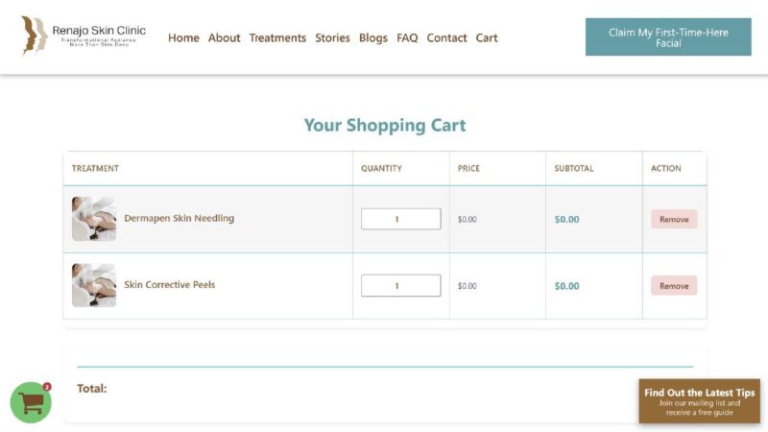Go to the About page

(224, 38)
